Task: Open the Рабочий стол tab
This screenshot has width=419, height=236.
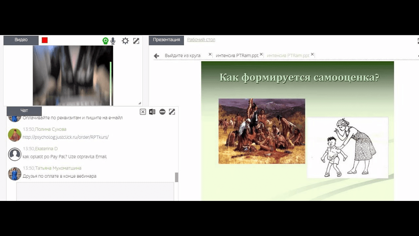Action: click(201, 40)
